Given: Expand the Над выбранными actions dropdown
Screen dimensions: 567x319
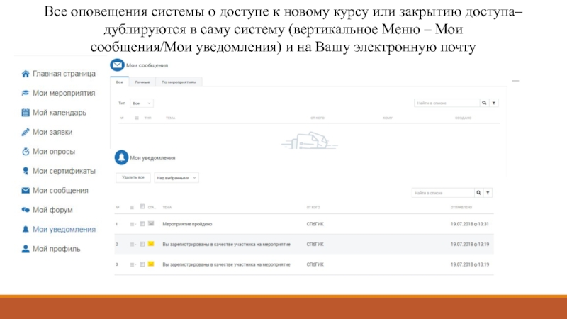Looking at the screenshot, I should [176, 177].
